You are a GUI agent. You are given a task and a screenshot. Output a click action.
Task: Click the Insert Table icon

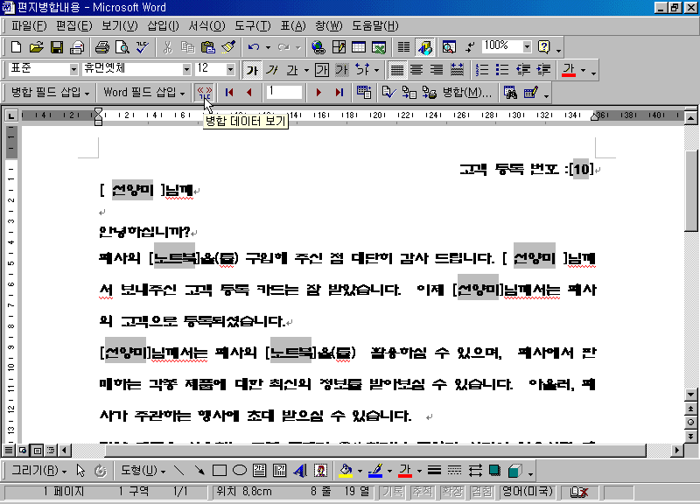pyautogui.click(x=359, y=47)
